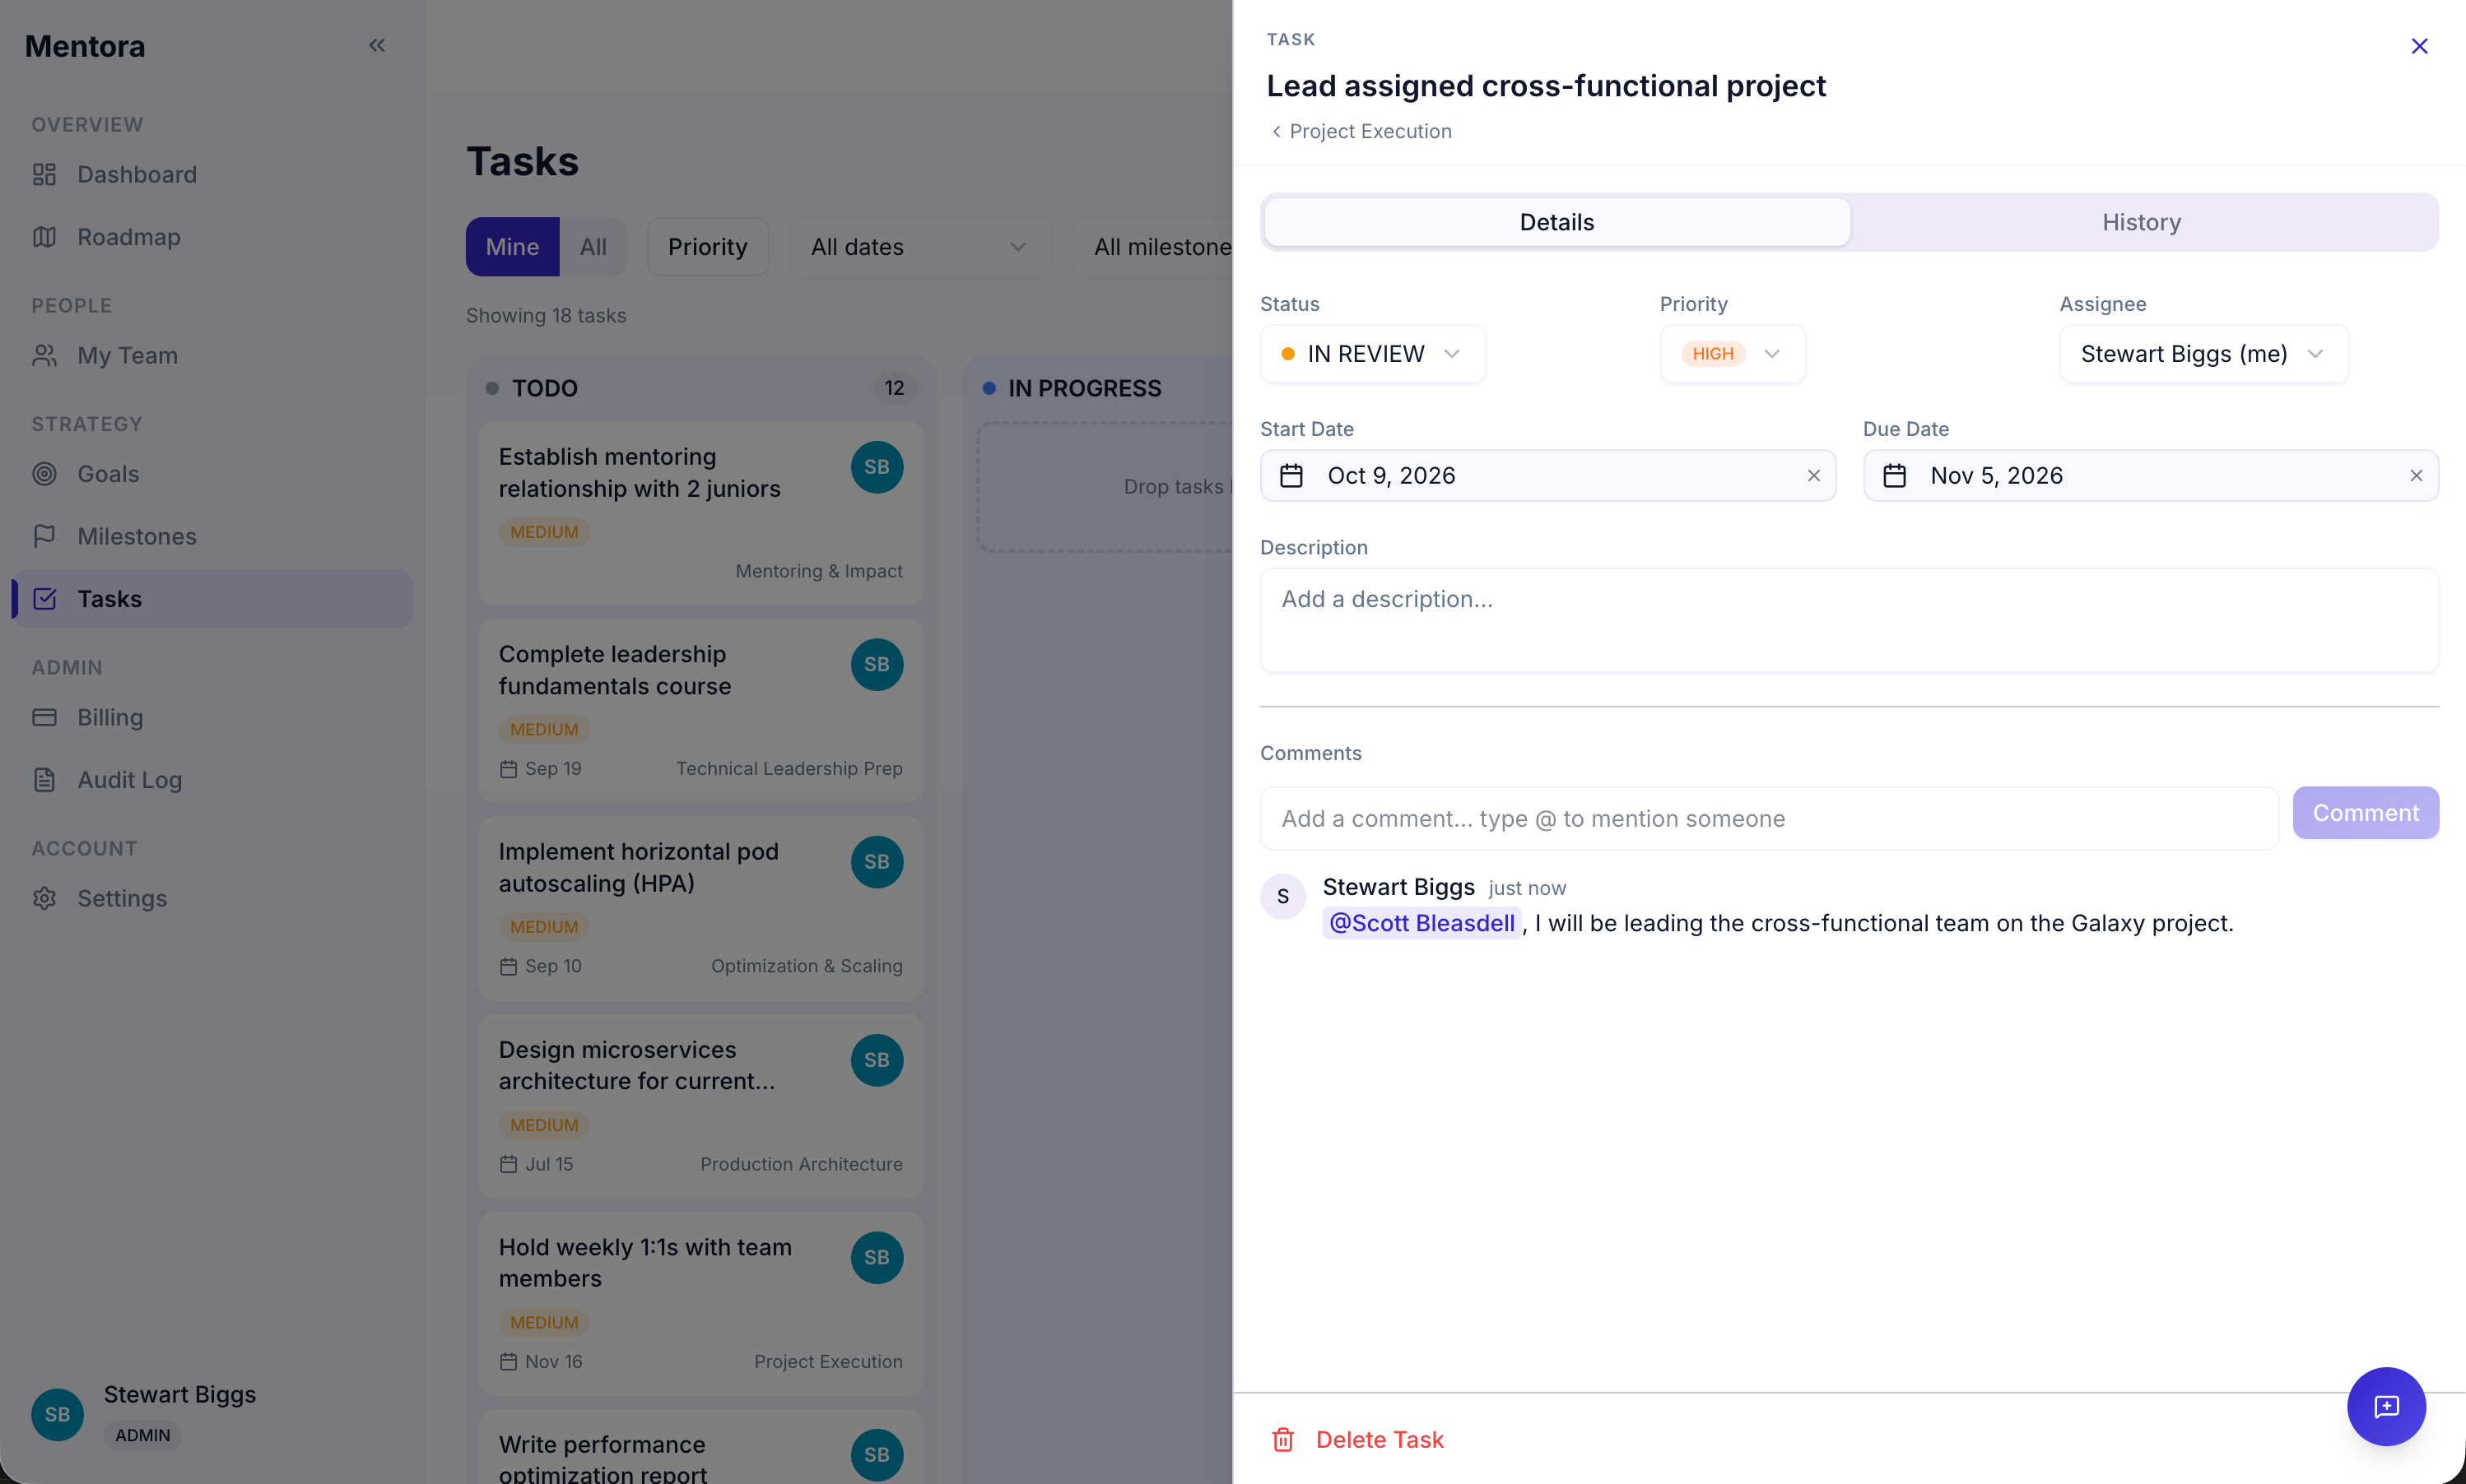Screen dimensions: 2466x1484
Task: Navigate to Settings page
Action: pos(212,898)
